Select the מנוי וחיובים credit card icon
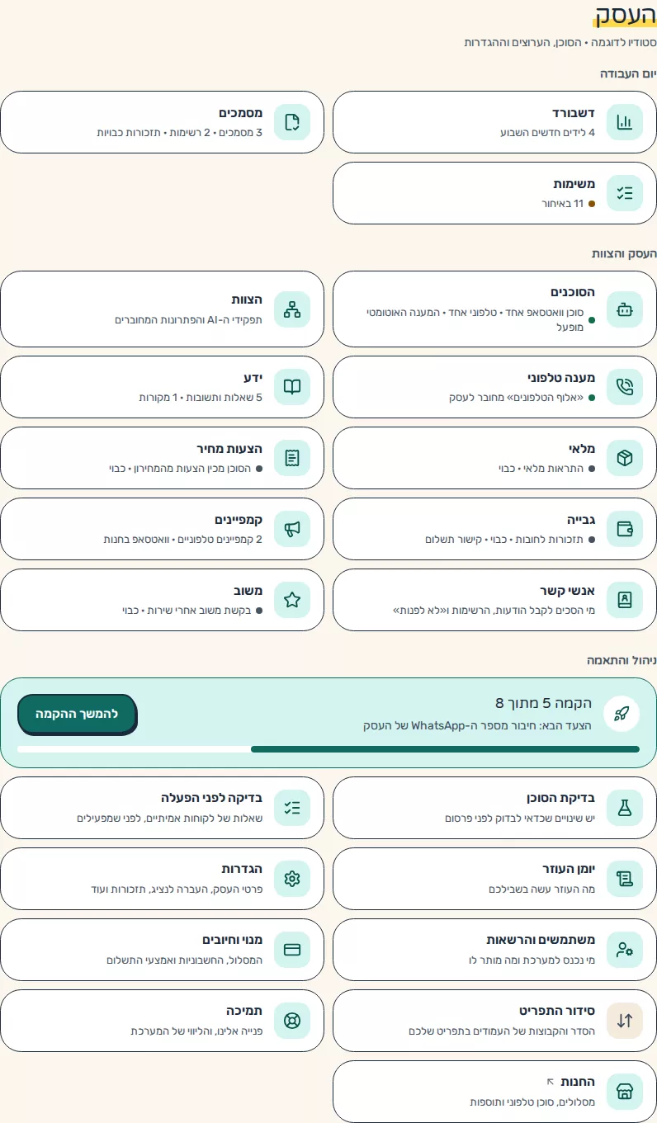The image size is (657, 1123). coord(292,950)
